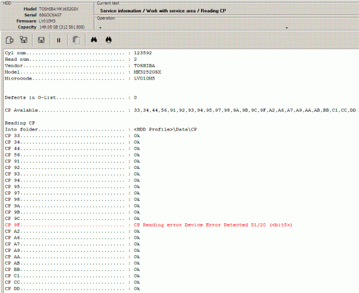
Task: Select the CP Available list line
Action: pyautogui.click(x=180, y=110)
